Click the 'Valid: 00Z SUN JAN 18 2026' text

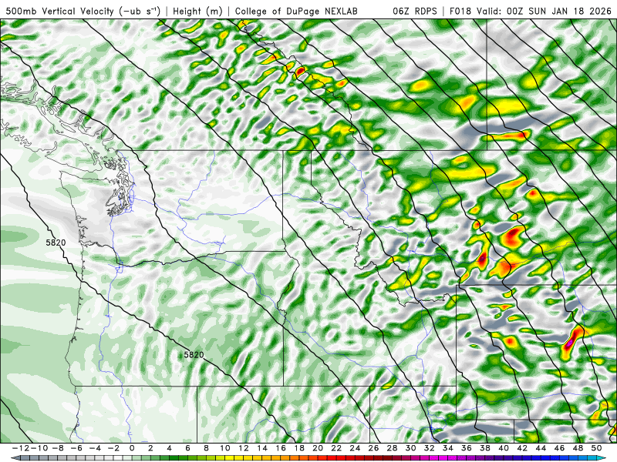click(545, 11)
